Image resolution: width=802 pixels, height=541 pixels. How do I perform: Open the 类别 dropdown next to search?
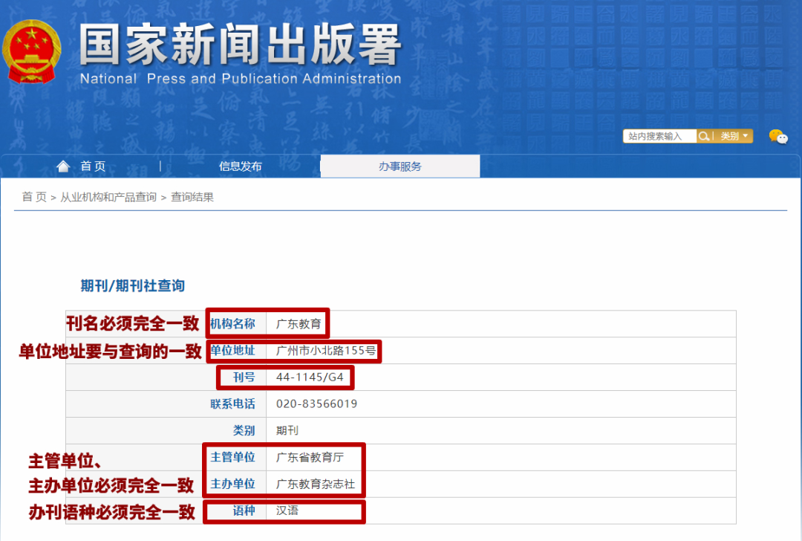[734, 136]
